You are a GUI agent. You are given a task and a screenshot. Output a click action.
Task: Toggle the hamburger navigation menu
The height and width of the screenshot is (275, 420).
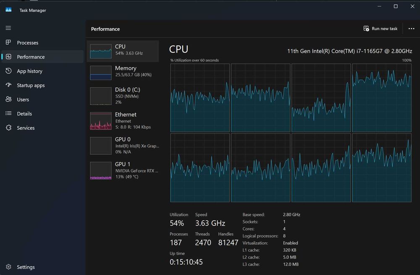tap(8, 28)
